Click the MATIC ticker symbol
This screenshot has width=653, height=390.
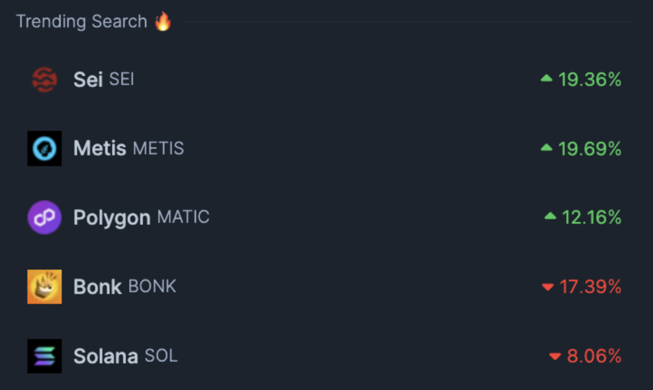click(183, 217)
